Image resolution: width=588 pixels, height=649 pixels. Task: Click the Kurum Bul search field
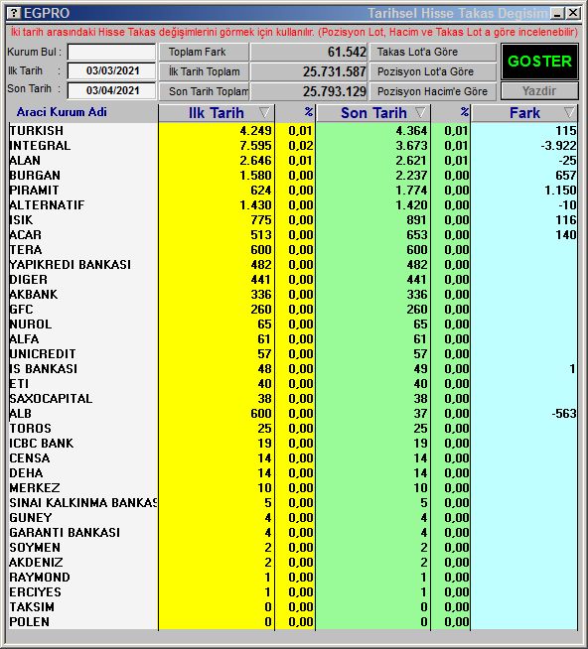[x=111, y=53]
